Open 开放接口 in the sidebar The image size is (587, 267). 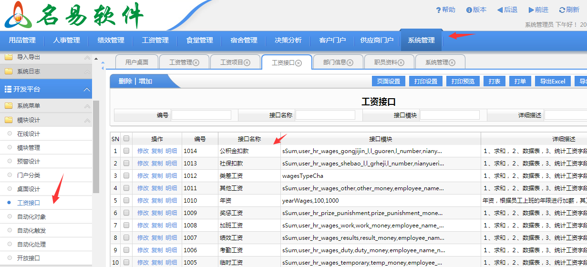(x=29, y=258)
